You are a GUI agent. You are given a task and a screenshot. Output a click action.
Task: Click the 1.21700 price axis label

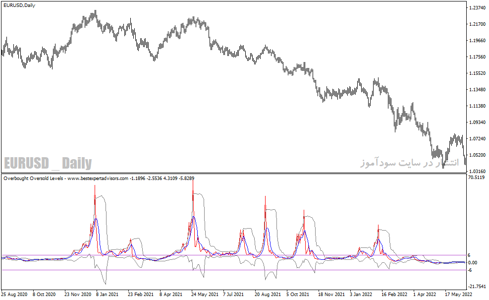(x=477, y=24)
